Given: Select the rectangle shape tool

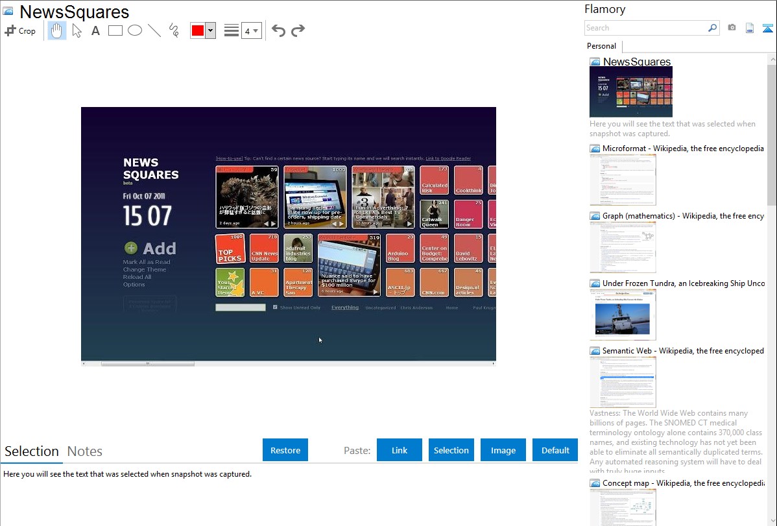Looking at the screenshot, I should click(x=115, y=30).
